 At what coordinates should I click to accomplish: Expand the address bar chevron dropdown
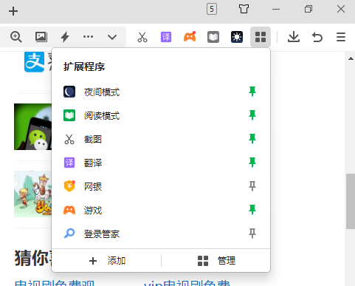[112, 37]
